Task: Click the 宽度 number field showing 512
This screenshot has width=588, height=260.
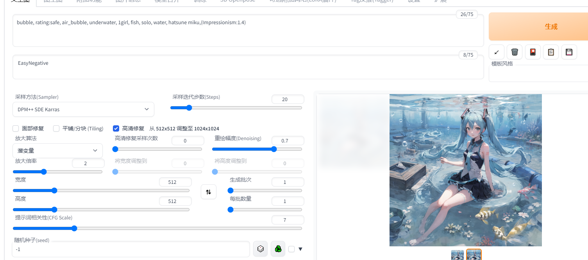Action: pyautogui.click(x=175, y=182)
